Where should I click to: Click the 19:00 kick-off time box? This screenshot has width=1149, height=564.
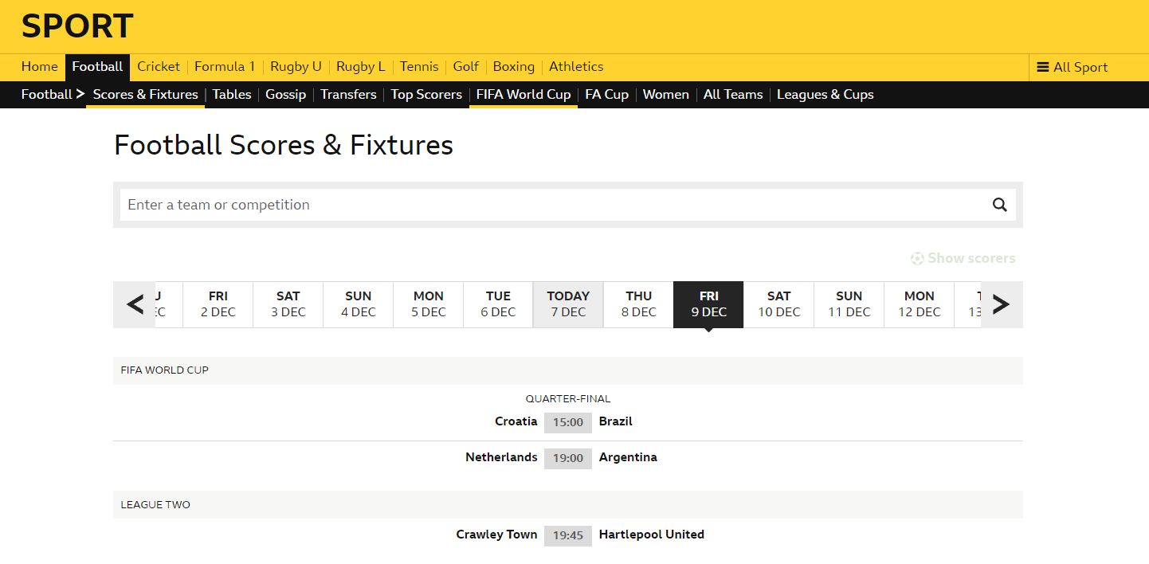click(x=568, y=458)
